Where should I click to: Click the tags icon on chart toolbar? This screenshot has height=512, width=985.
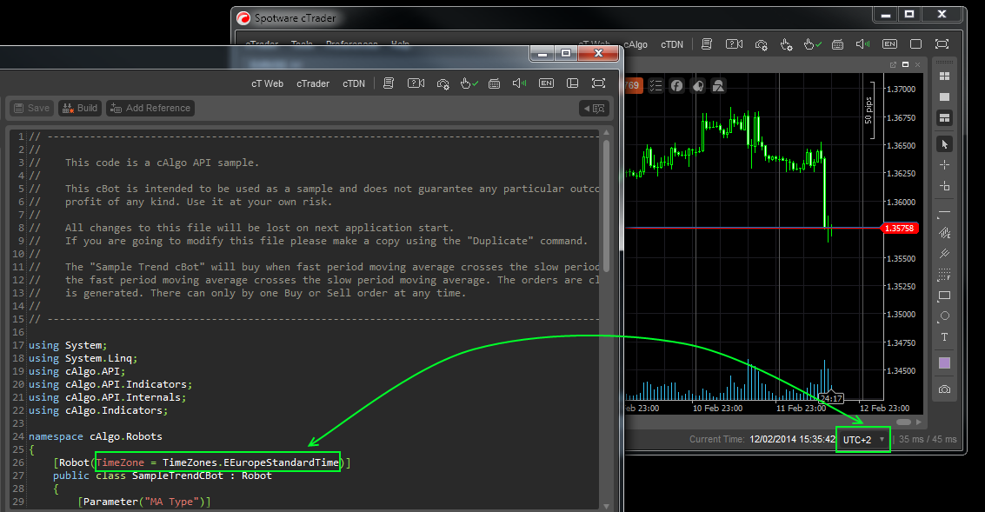(698, 85)
